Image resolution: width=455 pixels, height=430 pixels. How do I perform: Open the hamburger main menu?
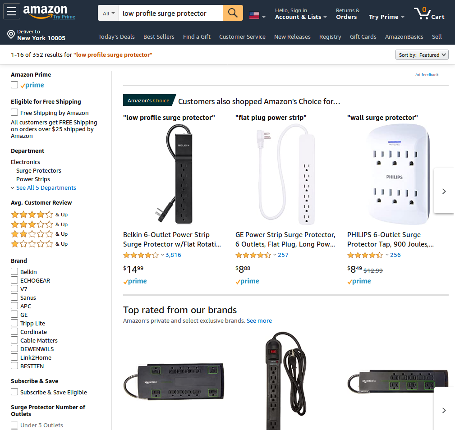[12, 11]
